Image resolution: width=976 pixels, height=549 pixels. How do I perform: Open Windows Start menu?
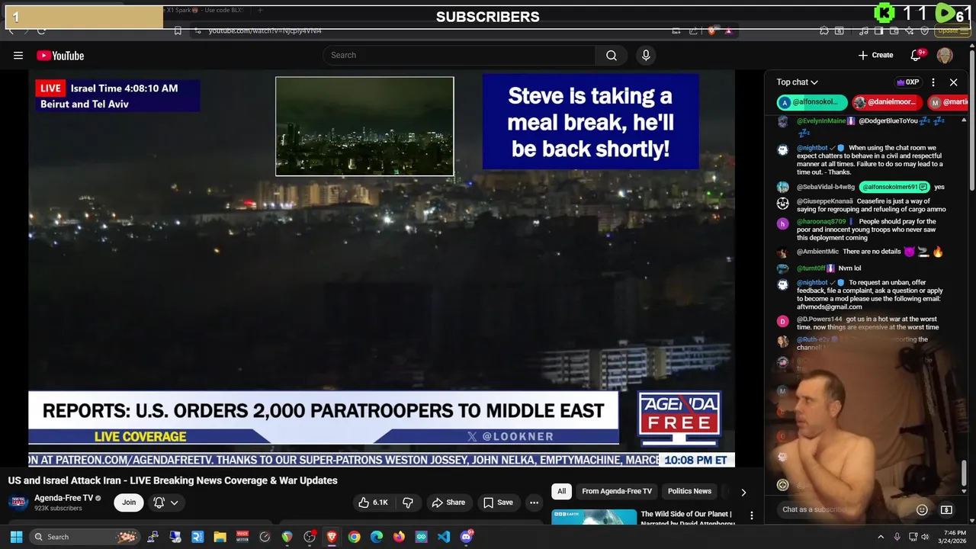point(16,537)
